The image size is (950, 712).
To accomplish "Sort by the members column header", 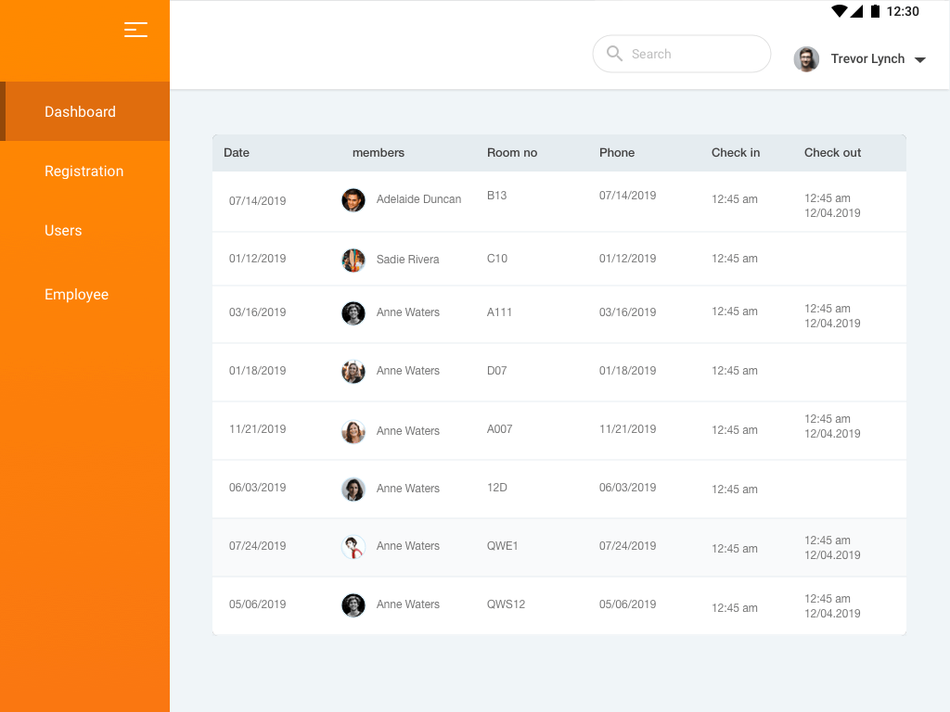I will pos(379,153).
